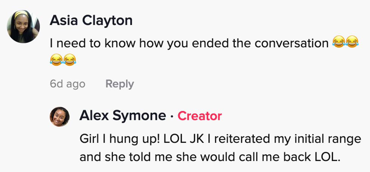Image resolution: width=370 pixels, height=172 pixels.
Task: Click the pink Creator badge
Action: click(x=199, y=116)
